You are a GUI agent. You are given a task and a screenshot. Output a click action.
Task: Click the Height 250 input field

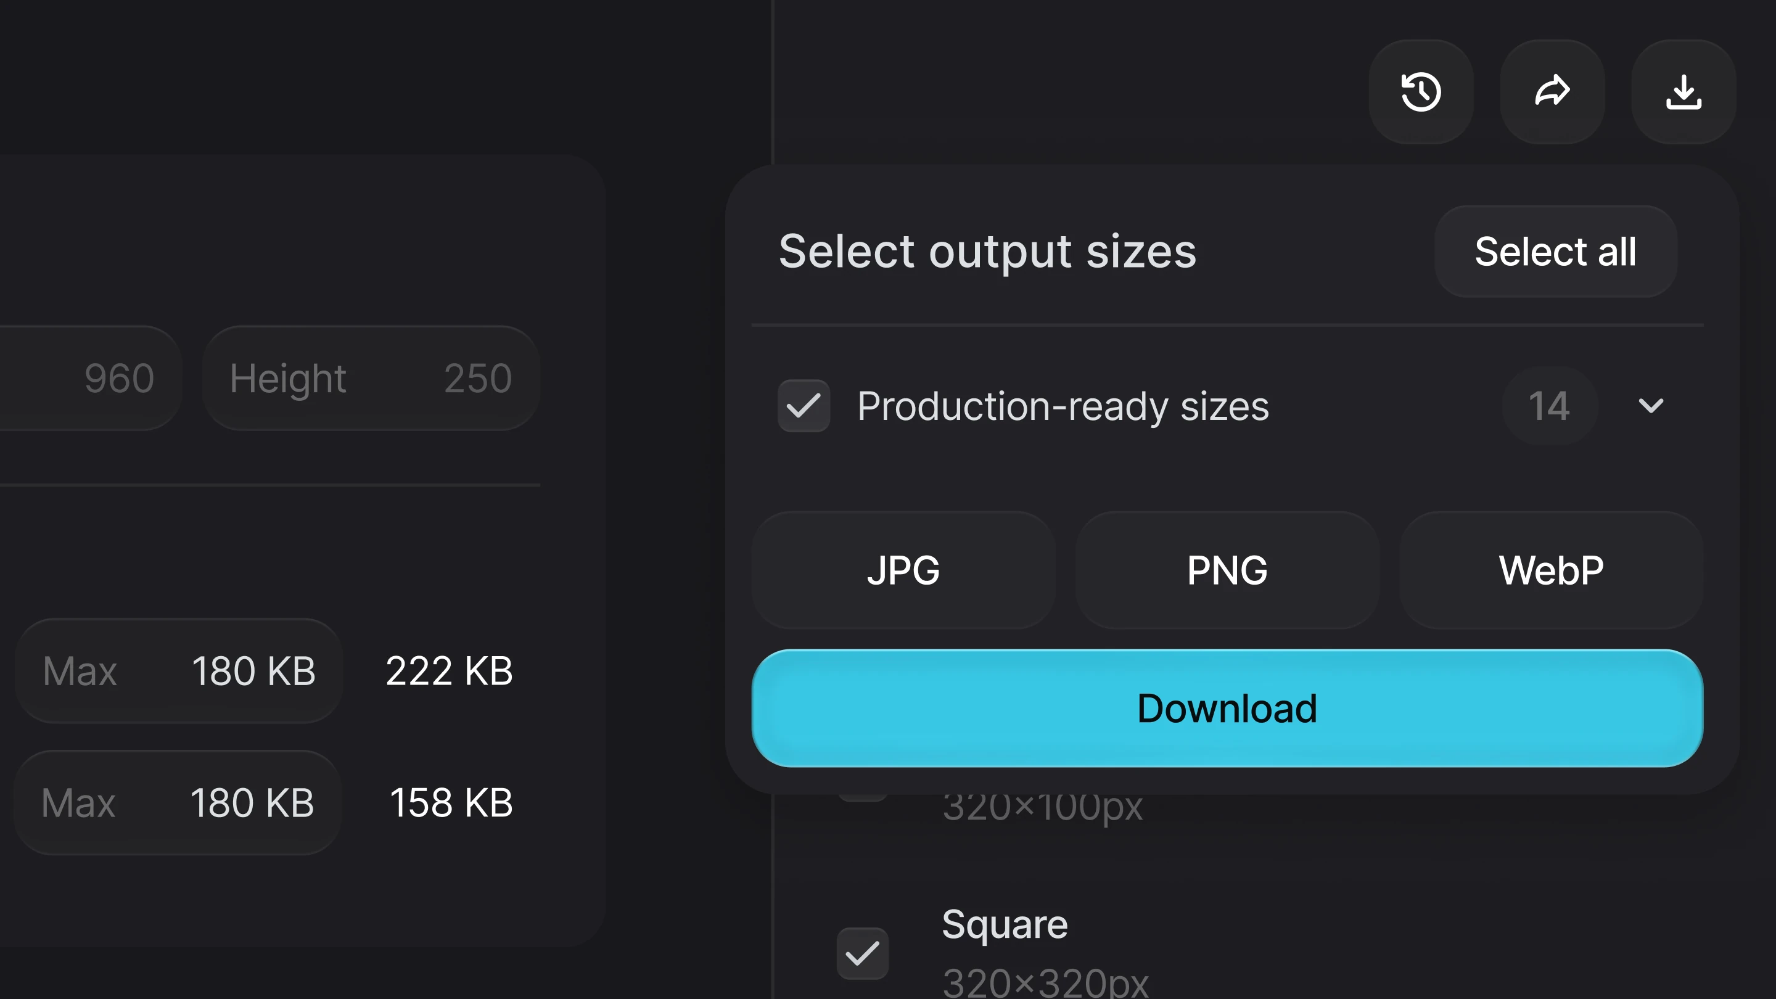[x=371, y=378]
